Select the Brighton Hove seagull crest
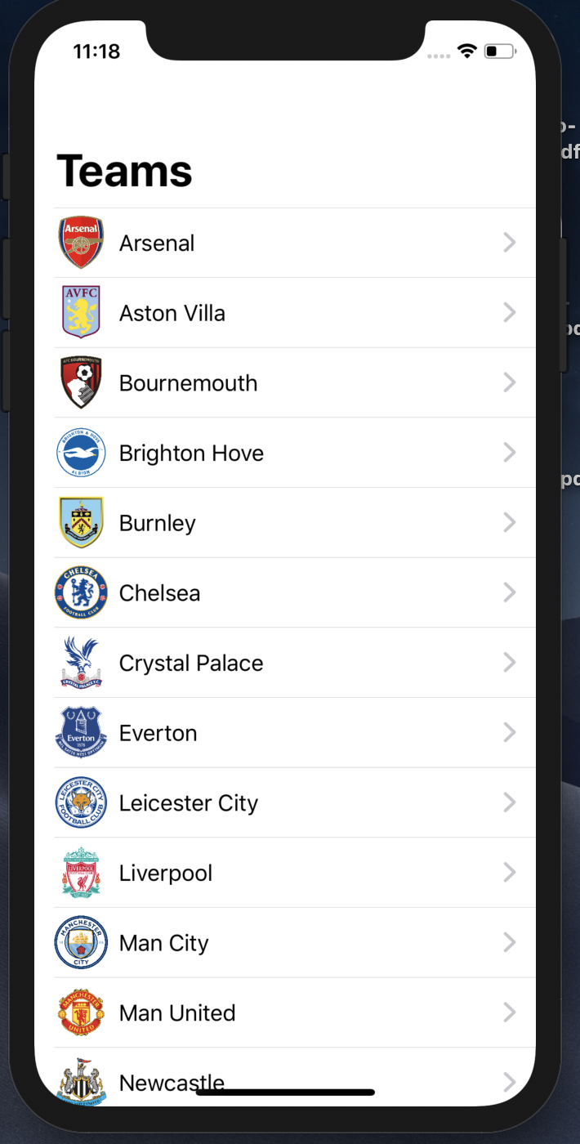Viewport: 580px width, 1144px height. 81,453
